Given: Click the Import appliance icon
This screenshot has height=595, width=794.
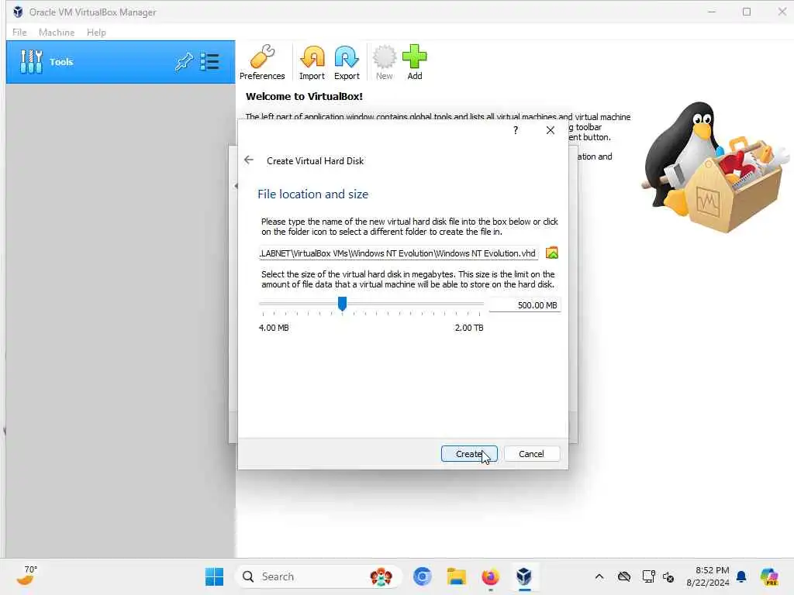Looking at the screenshot, I should click(312, 62).
